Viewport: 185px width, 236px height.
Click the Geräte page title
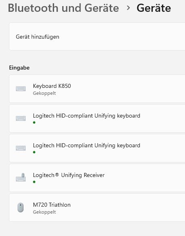click(x=154, y=8)
